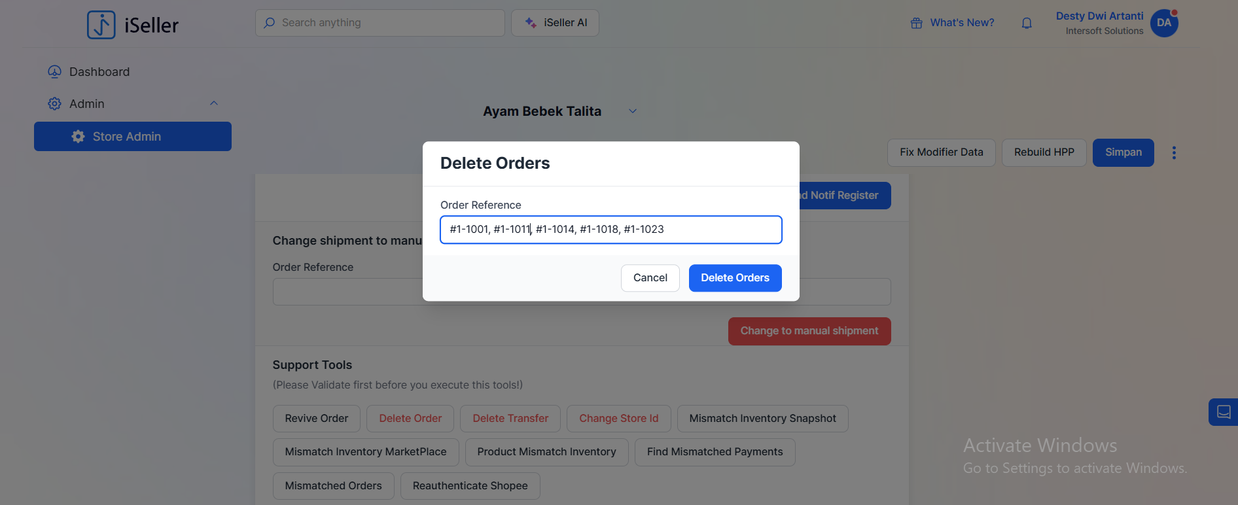
Task: Click the floating chat widget icon
Action: [x=1224, y=412]
